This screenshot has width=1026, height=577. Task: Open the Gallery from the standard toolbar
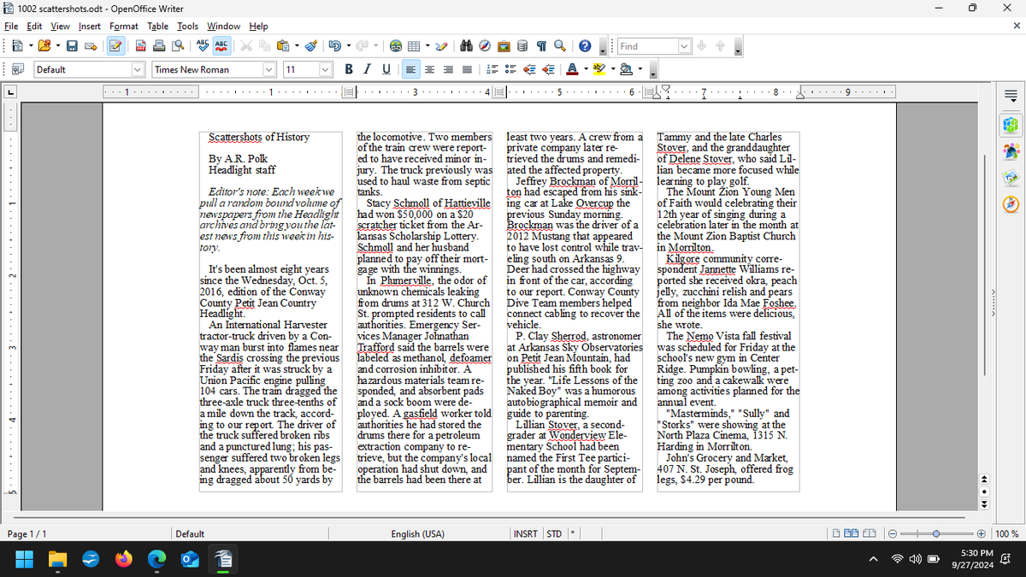click(x=504, y=47)
